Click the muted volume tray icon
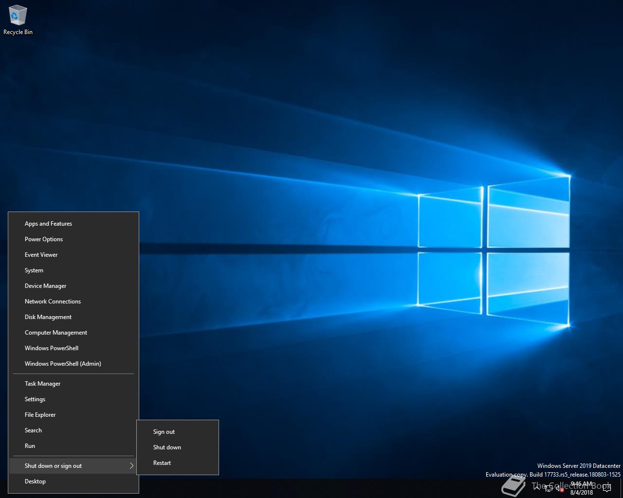 click(560, 489)
